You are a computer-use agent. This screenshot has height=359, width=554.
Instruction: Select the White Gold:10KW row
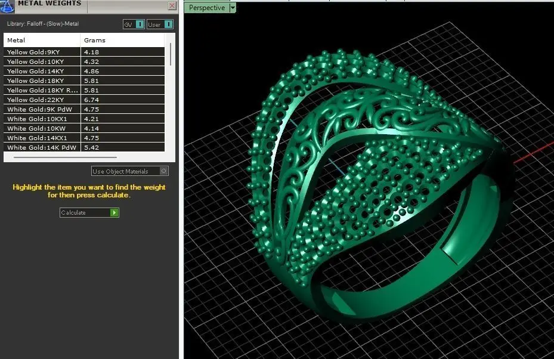tap(84, 128)
